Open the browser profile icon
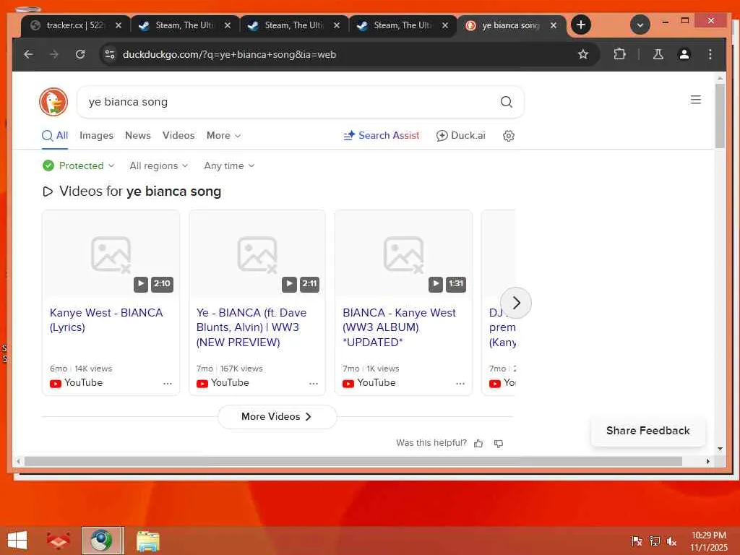Image resolution: width=740 pixels, height=555 pixels. pyautogui.click(x=684, y=54)
